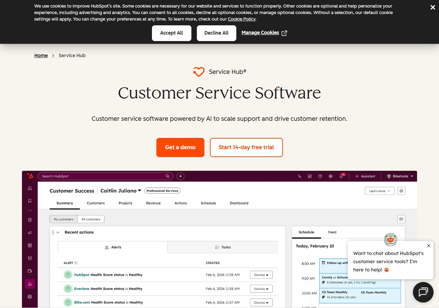The height and width of the screenshot is (308, 439).
Task: Click the contacts icon in the sidebar
Action: pyautogui.click(x=30, y=220)
